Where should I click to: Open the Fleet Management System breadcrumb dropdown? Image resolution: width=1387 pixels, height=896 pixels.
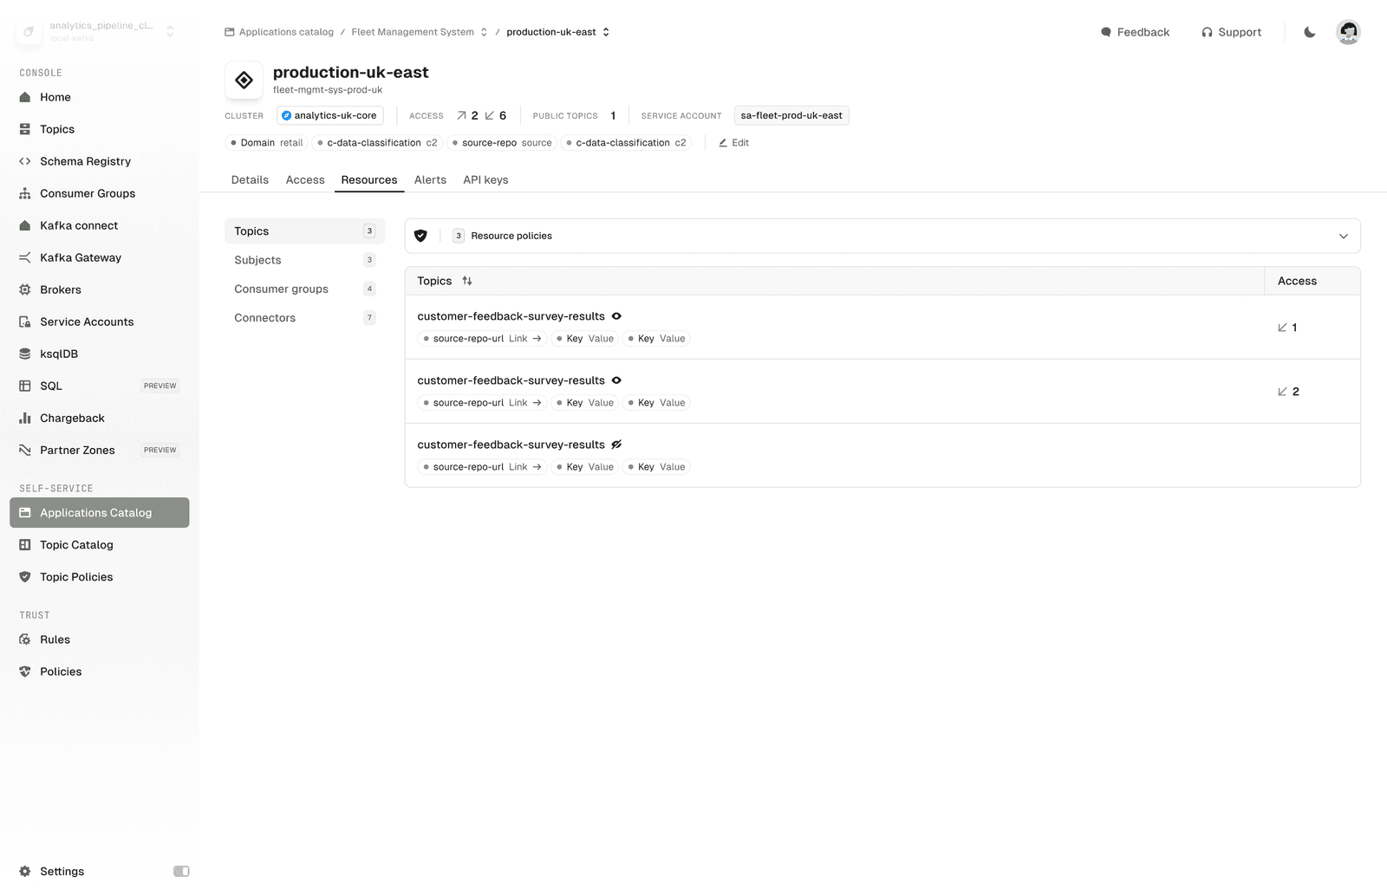tap(484, 32)
